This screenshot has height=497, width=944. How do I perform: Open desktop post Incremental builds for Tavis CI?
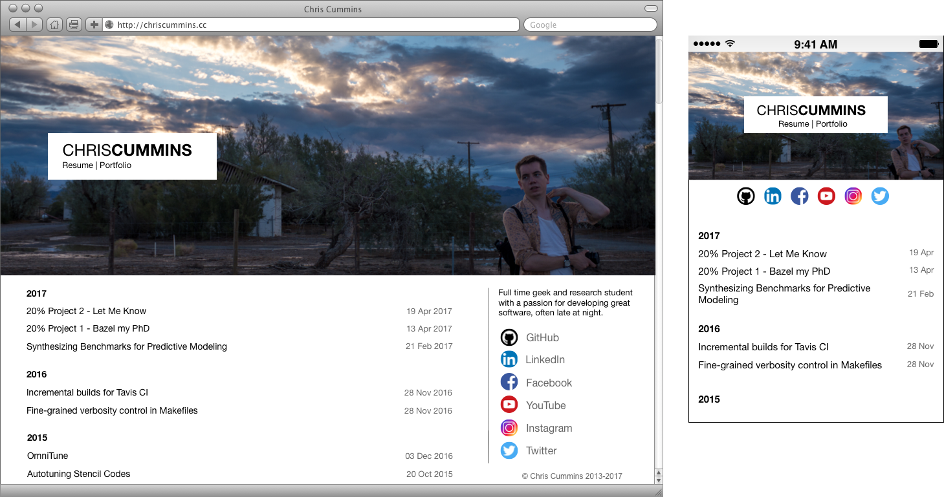87,392
